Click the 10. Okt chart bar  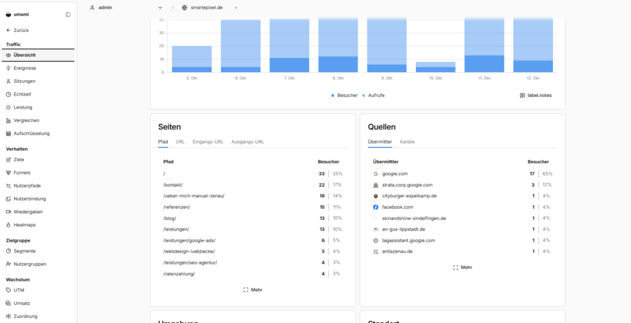click(x=436, y=67)
